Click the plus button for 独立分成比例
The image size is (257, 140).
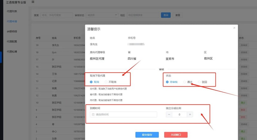(x=190, y=114)
